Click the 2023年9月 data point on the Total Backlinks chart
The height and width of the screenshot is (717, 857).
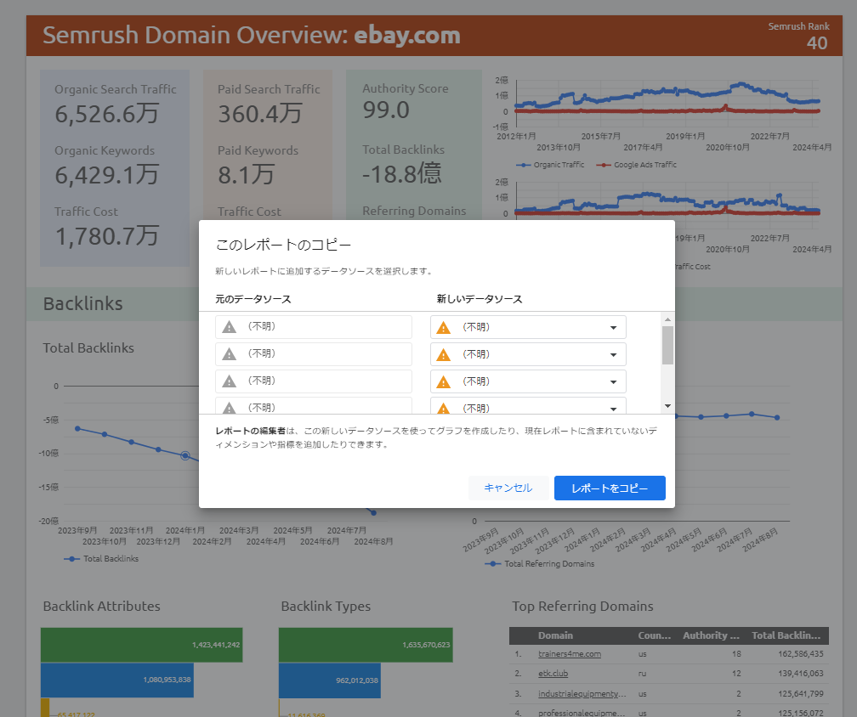coord(77,429)
